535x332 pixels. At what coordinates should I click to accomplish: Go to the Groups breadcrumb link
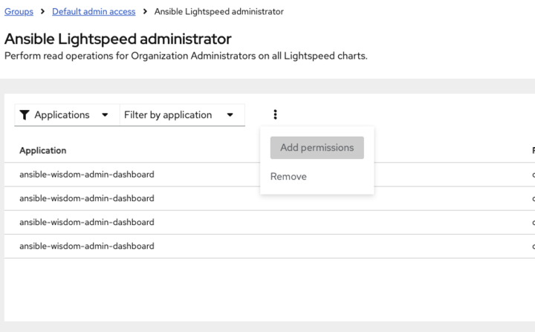[19, 12]
